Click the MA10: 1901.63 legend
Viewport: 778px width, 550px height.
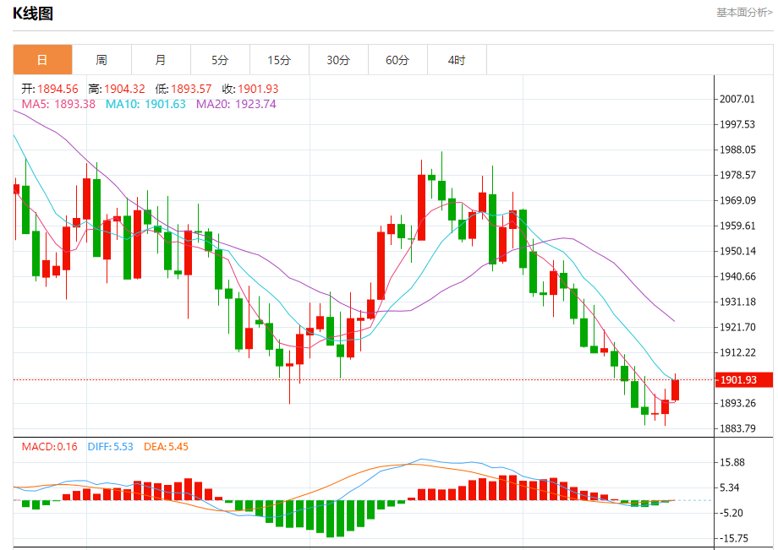click(x=145, y=104)
